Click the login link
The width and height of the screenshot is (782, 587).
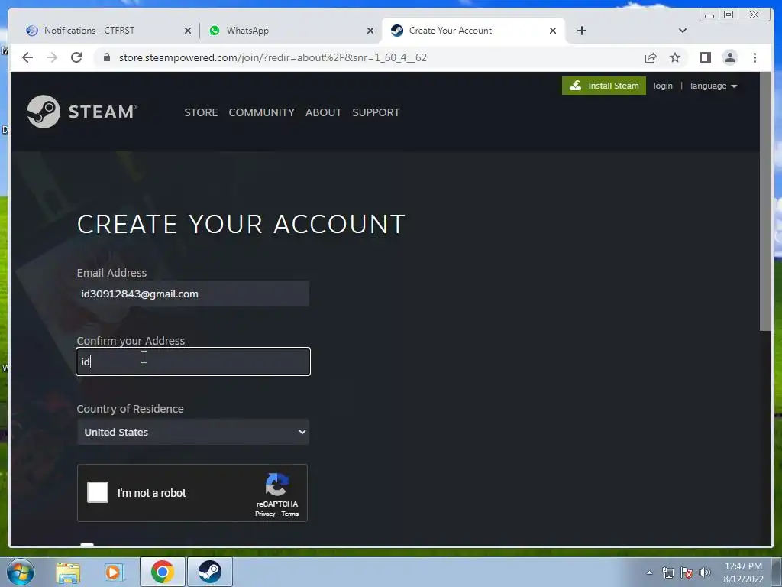point(663,86)
